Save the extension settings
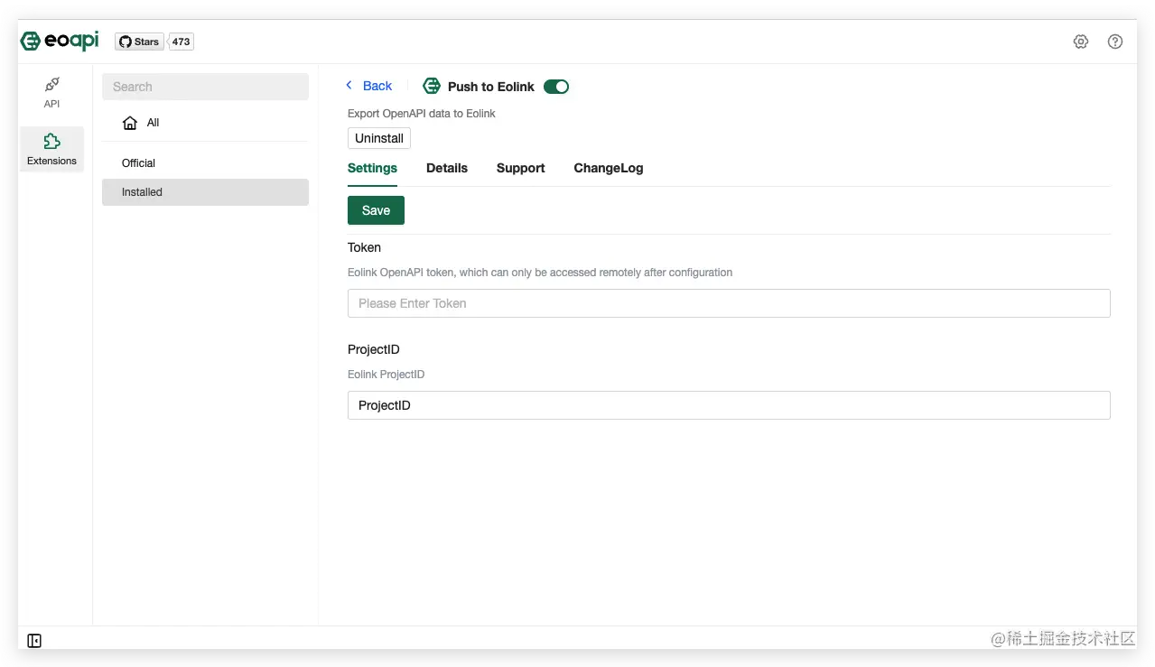Viewport: 1155px width, 667px height. click(376, 210)
